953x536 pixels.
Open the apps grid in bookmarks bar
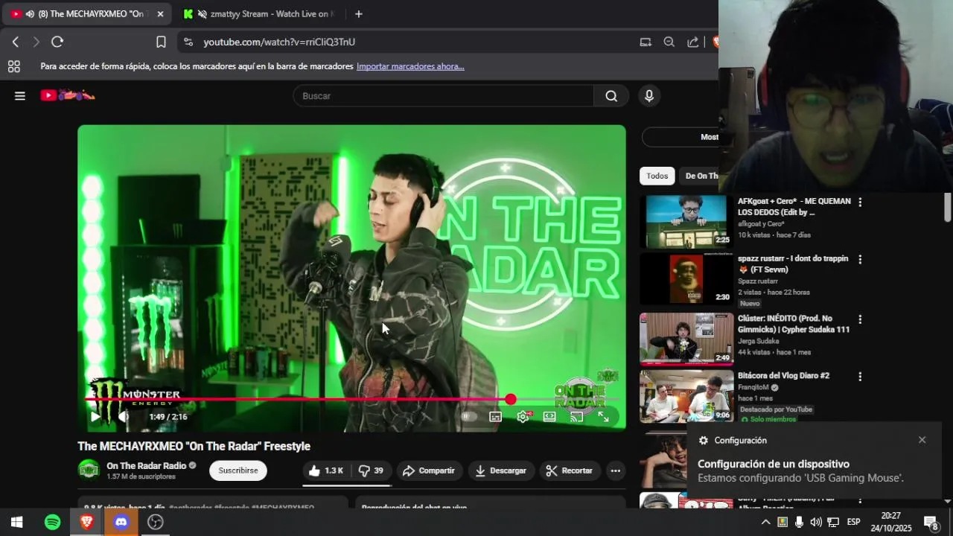click(x=13, y=66)
